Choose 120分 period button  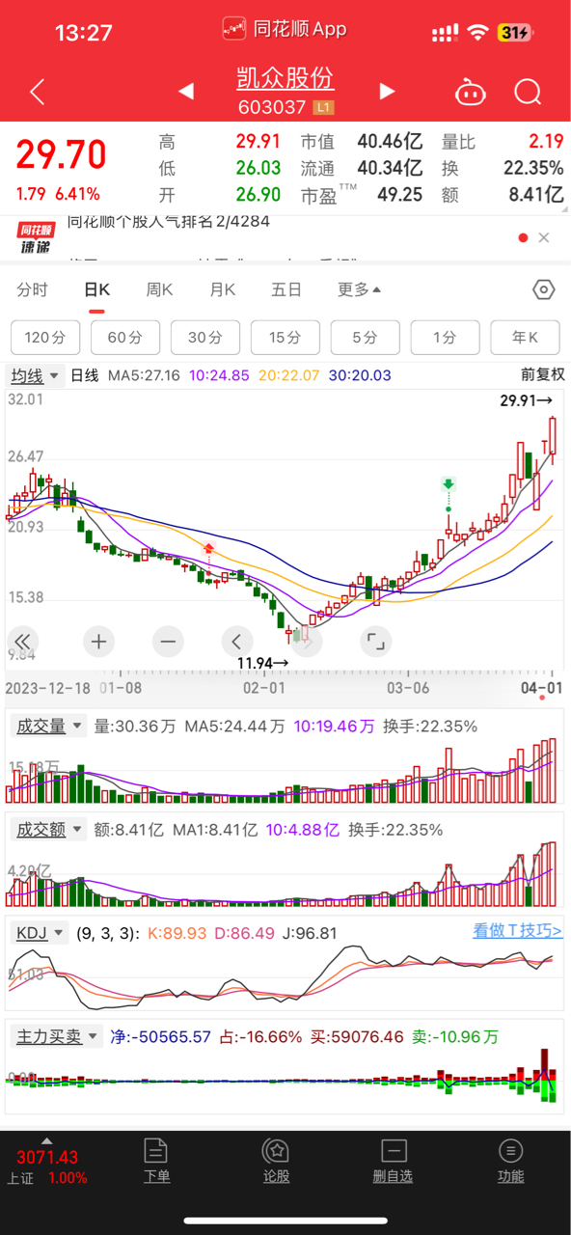(x=45, y=338)
